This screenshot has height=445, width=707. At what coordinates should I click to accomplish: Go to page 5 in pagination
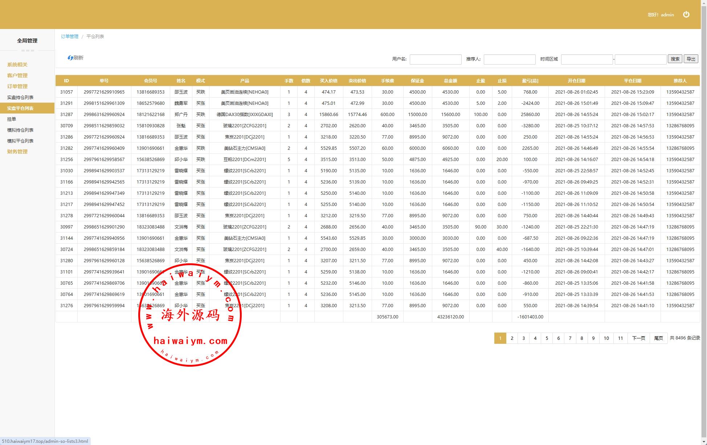pos(547,338)
